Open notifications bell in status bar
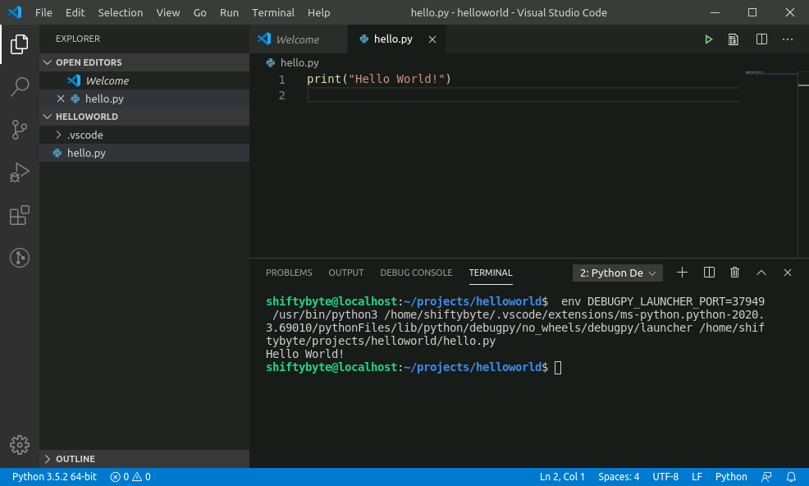809x486 pixels. point(791,477)
